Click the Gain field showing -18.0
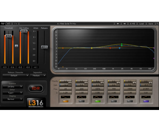The height and width of the screenshot is (132, 159). [66, 85]
